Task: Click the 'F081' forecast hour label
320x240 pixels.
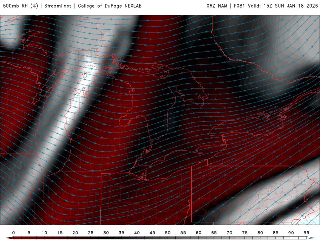Action: (x=239, y=6)
